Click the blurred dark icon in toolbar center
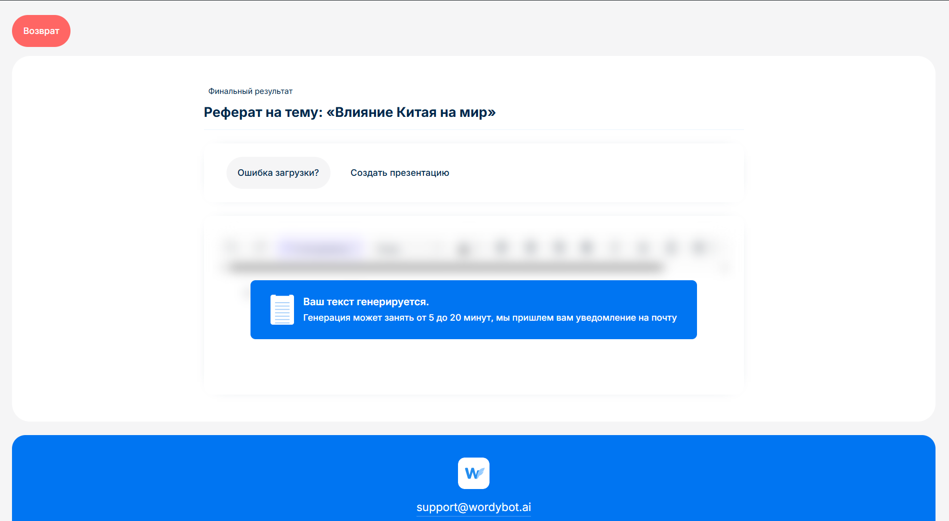The height and width of the screenshot is (521, 949). pyautogui.click(x=464, y=248)
